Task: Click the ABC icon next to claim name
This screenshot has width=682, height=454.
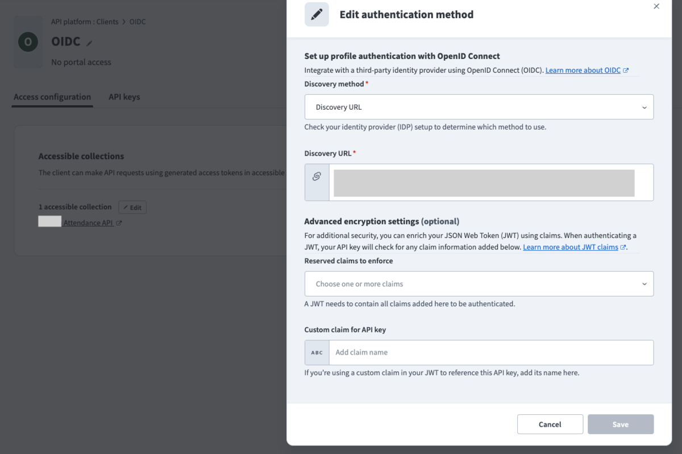Action: pos(317,352)
